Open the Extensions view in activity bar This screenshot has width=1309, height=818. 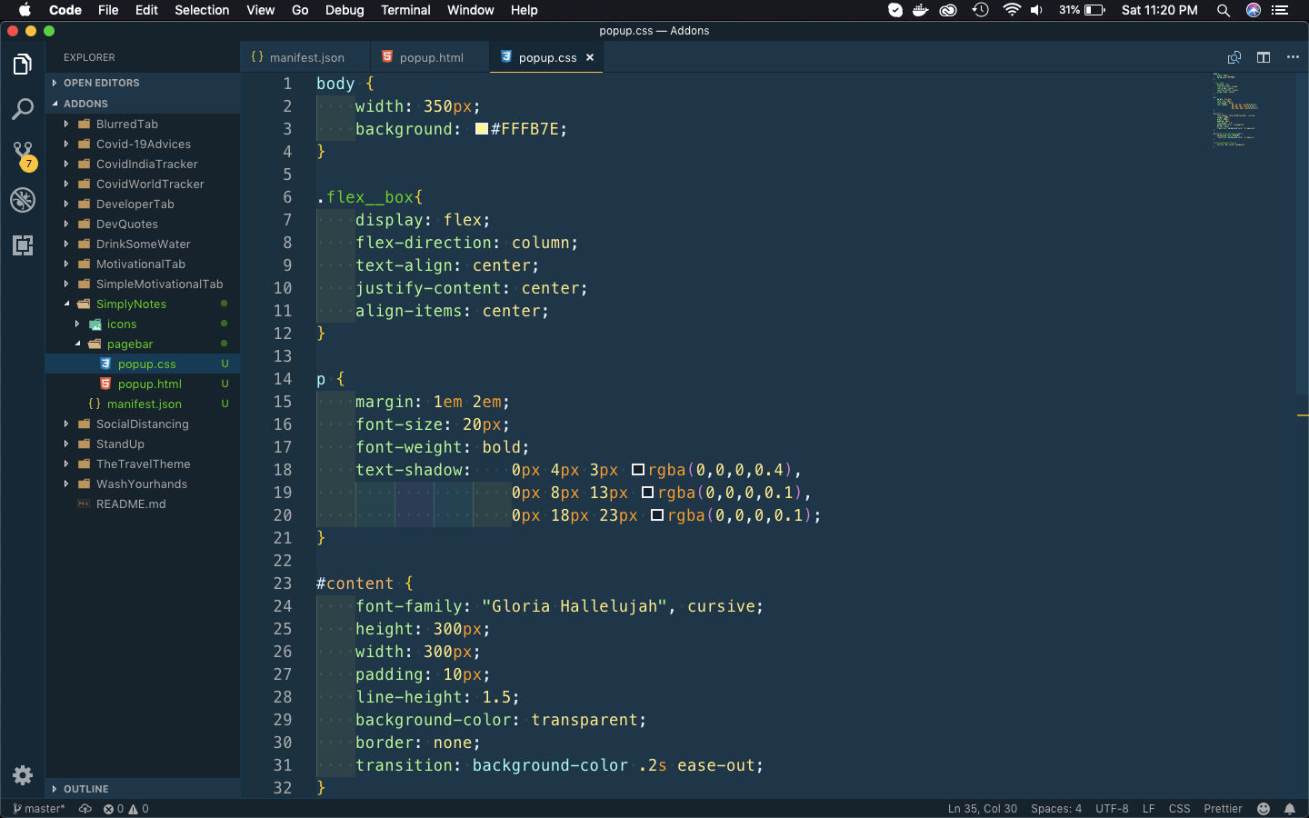click(23, 244)
